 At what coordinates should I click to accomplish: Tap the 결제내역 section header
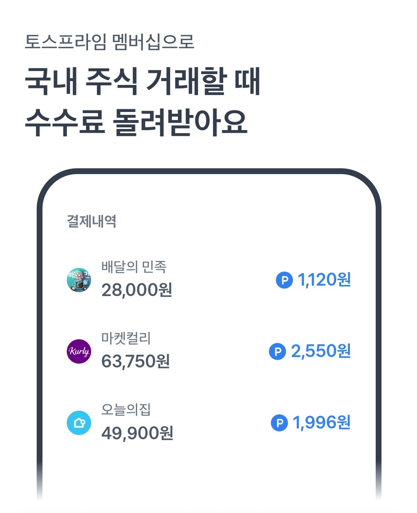point(92,221)
